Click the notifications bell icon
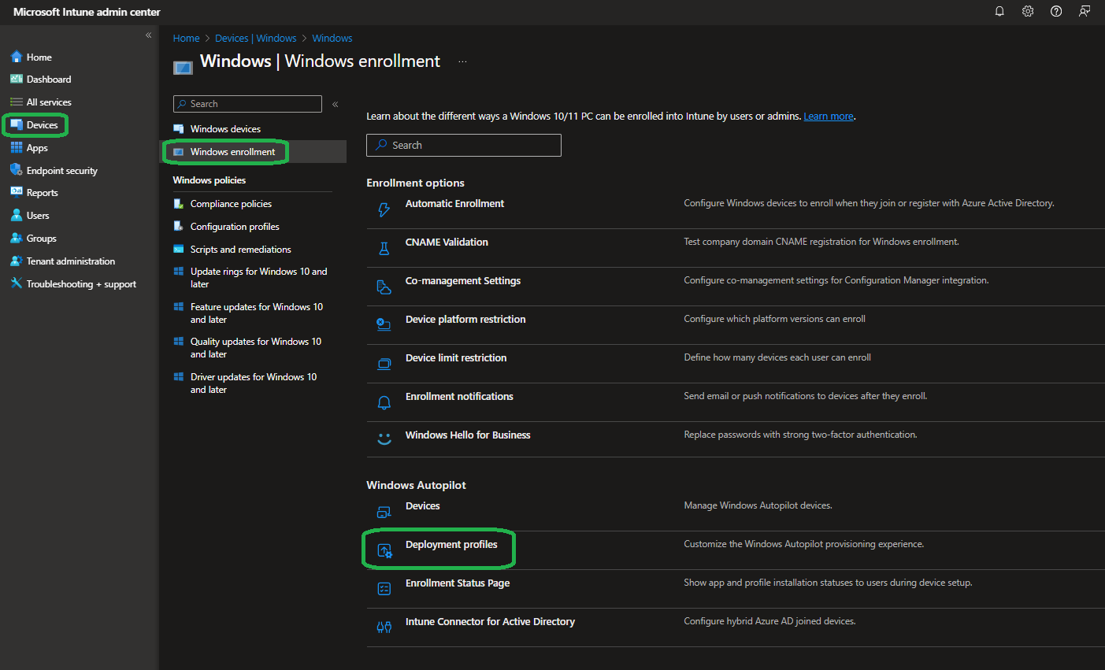Image resolution: width=1105 pixels, height=670 pixels. [999, 12]
